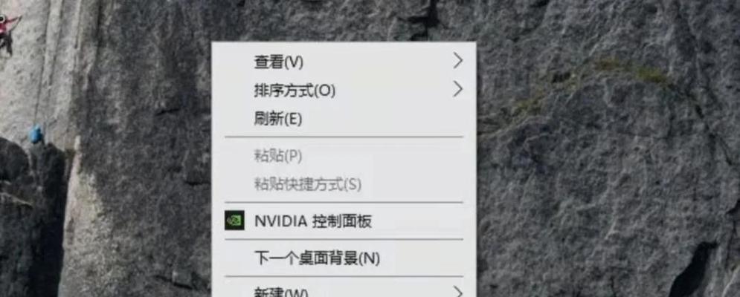Click the green moss patch on the rock
The height and width of the screenshot is (297, 740).
click(632, 71)
